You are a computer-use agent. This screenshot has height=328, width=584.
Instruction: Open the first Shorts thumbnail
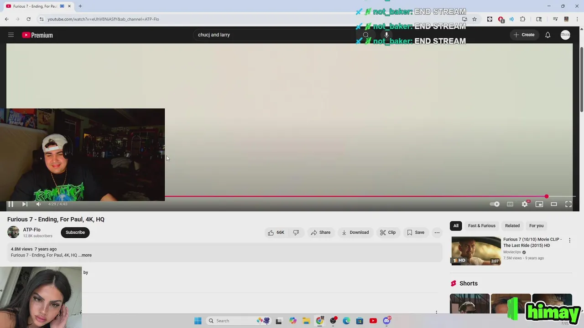(469, 304)
